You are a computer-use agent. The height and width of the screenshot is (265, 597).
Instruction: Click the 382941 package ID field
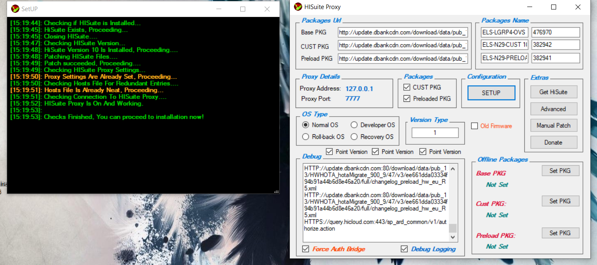click(556, 58)
